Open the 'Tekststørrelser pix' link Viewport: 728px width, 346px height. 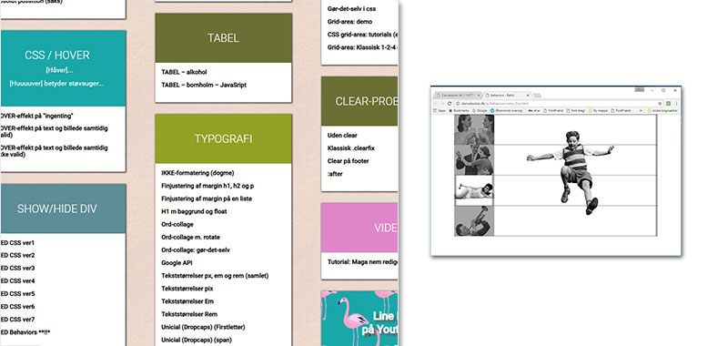pyautogui.click(x=187, y=289)
